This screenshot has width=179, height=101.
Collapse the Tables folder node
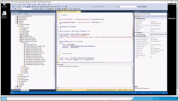pos(18,26)
